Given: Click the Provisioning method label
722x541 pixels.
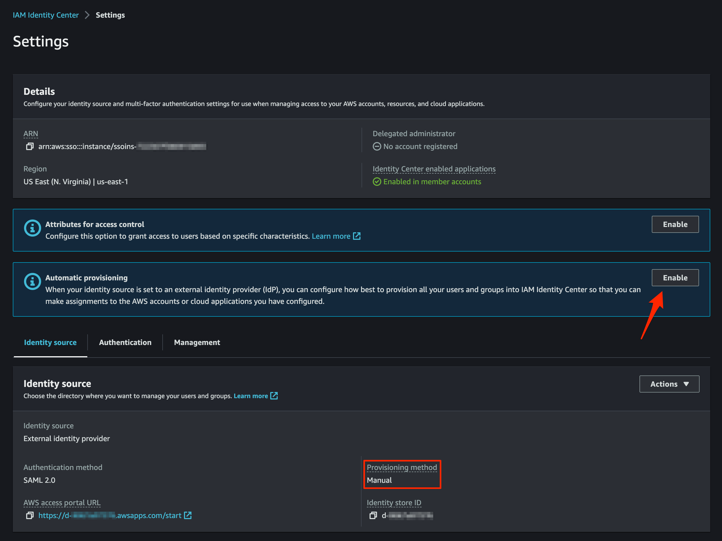Looking at the screenshot, I should coord(402,467).
